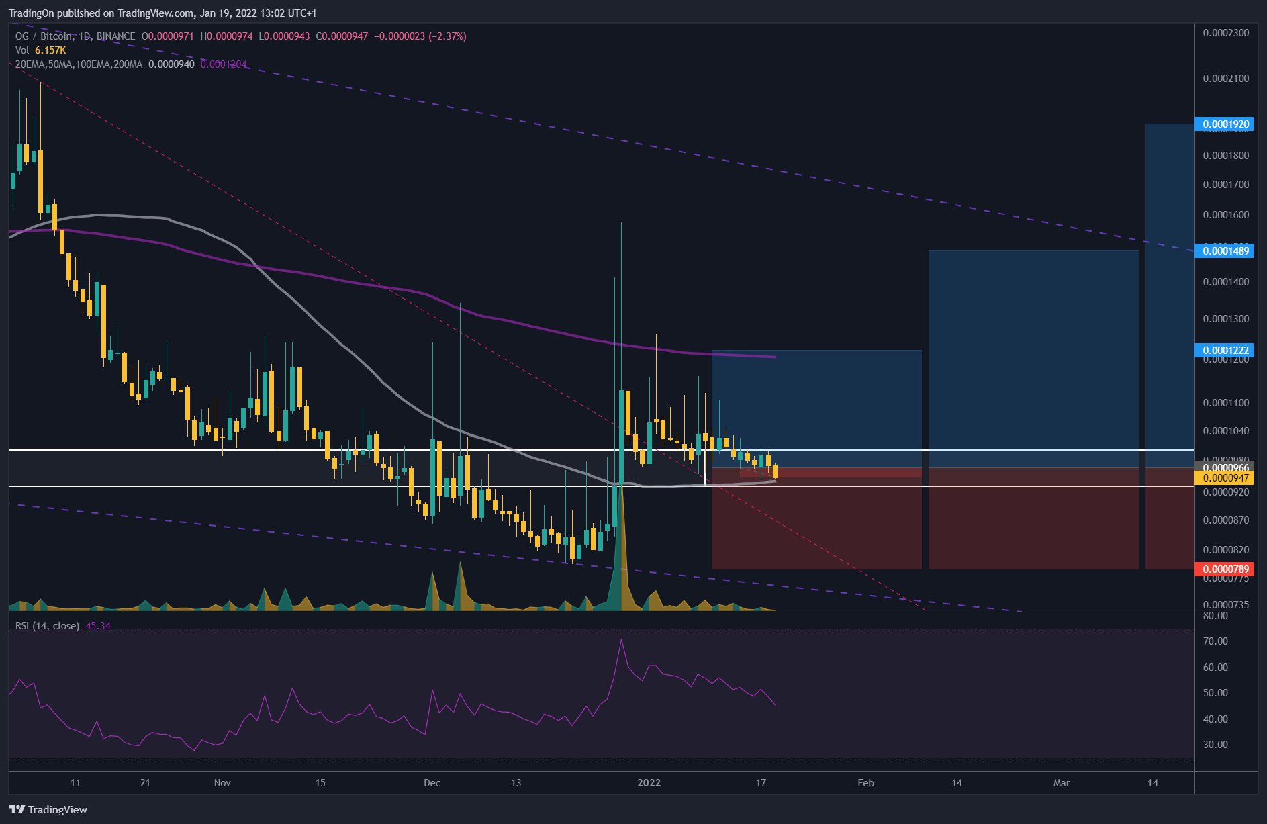The height and width of the screenshot is (824, 1267).
Task: Click the 0.0002100 price axis label
Action: point(1226,79)
